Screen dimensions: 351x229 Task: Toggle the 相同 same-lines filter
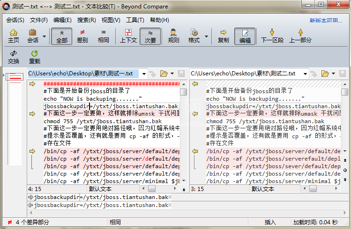[x=104, y=36]
